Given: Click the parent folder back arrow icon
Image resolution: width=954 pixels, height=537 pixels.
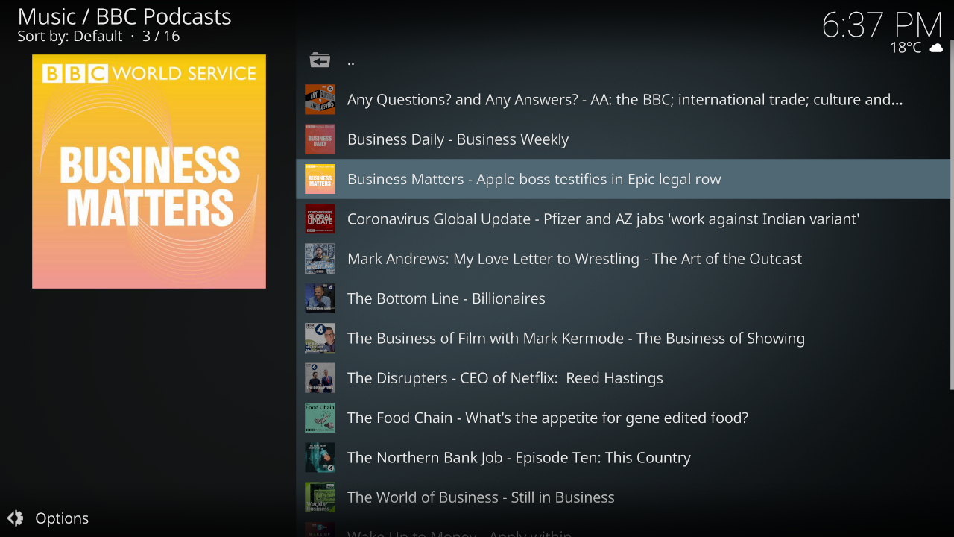Looking at the screenshot, I should point(320,60).
